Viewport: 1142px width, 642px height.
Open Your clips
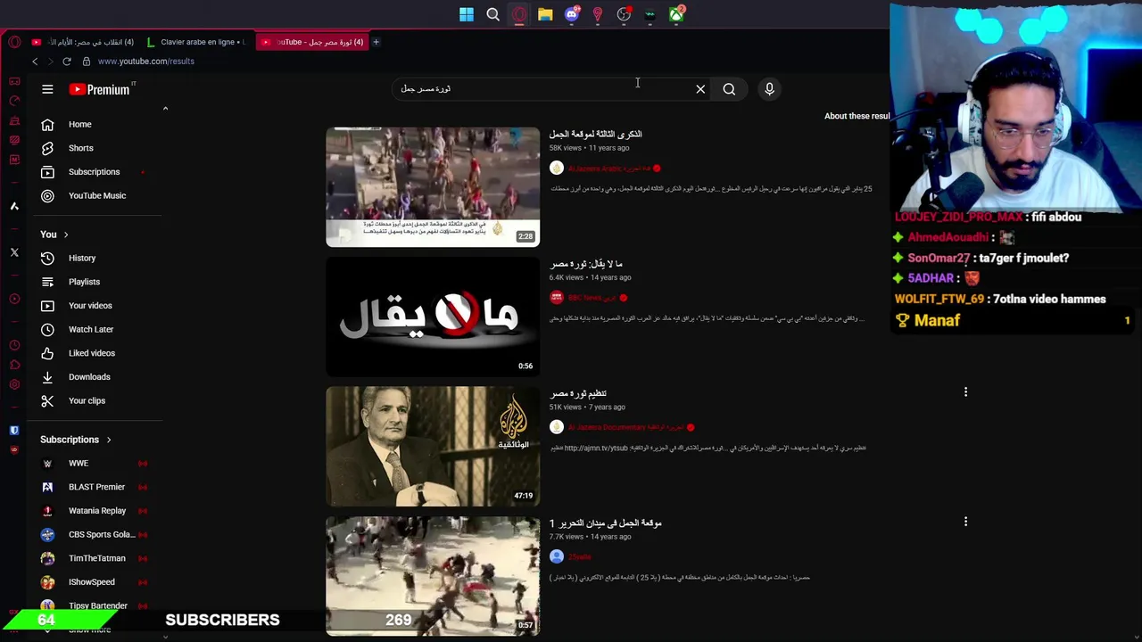click(x=87, y=400)
